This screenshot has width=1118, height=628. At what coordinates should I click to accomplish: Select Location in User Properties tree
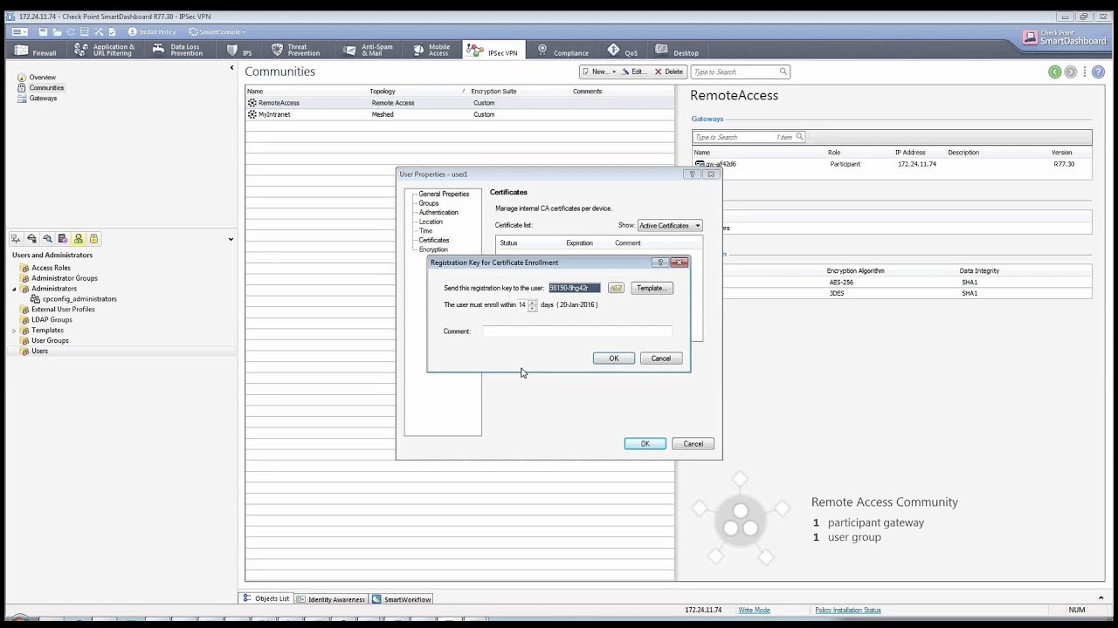[x=431, y=222]
